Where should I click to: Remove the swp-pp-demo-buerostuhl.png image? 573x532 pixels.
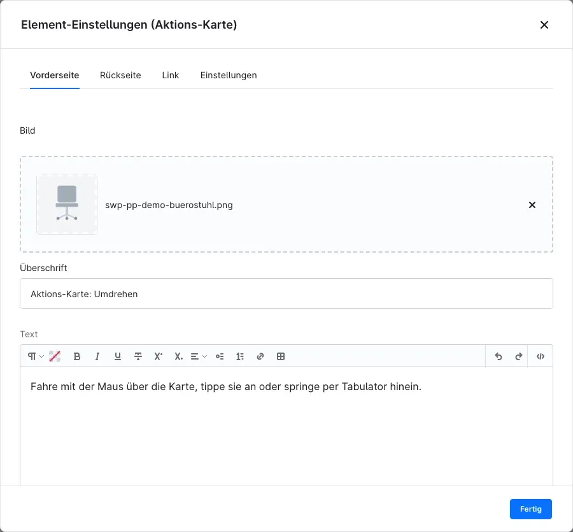tap(532, 205)
